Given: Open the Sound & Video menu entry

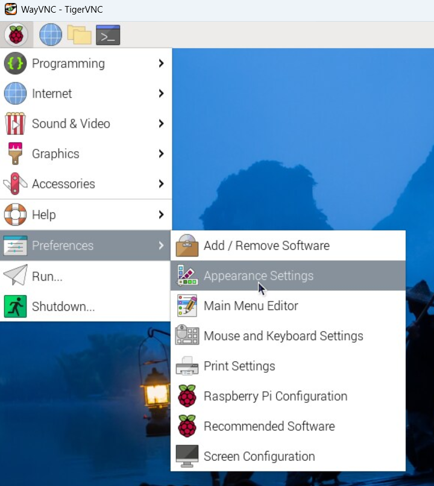Looking at the screenshot, I should click(x=86, y=123).
